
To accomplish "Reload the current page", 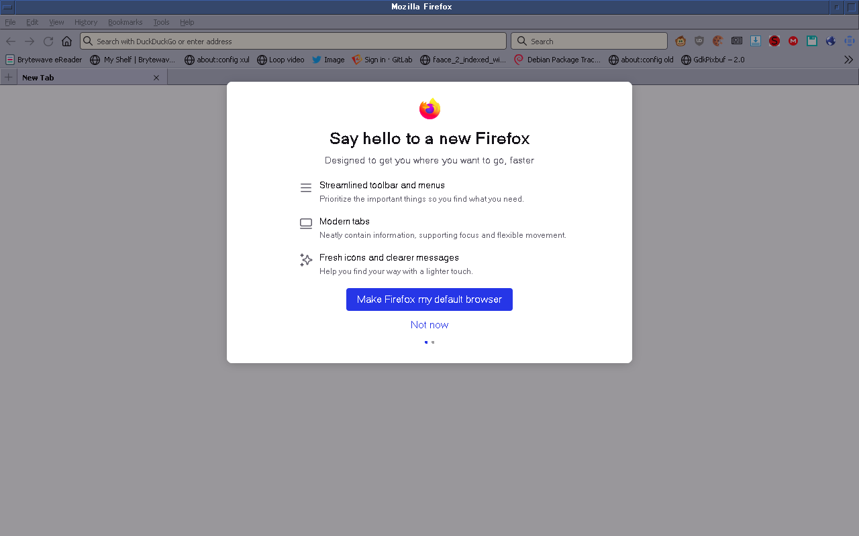I will (48, 41).
